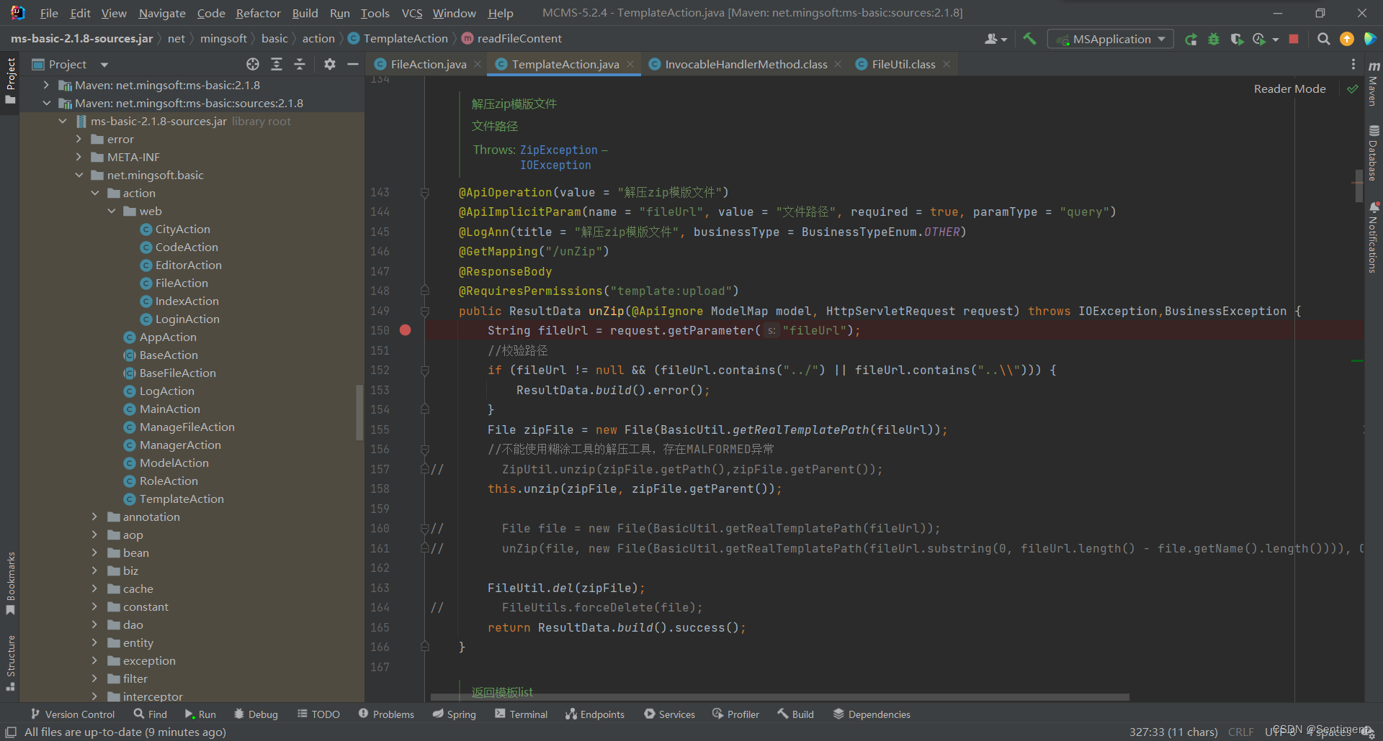Open Search Everywhere magnifier icon
The height and width of the screenshot is (741, 1383).
(1323, 39)
